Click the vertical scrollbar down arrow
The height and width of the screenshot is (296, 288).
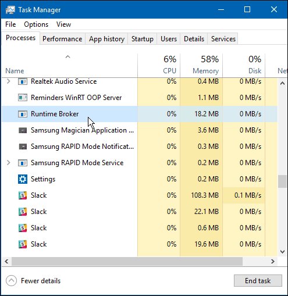[282, 252]
